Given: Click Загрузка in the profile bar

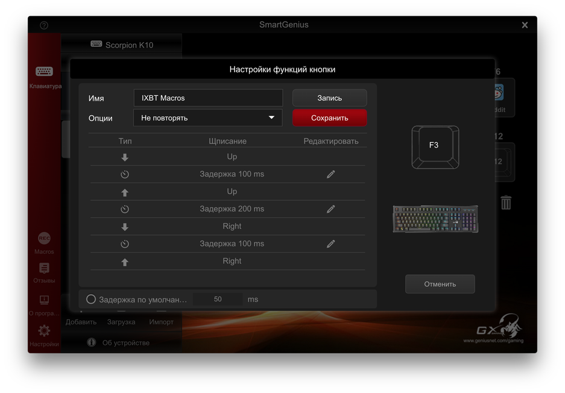Looking at the screenshot, I should click(121, 322).
